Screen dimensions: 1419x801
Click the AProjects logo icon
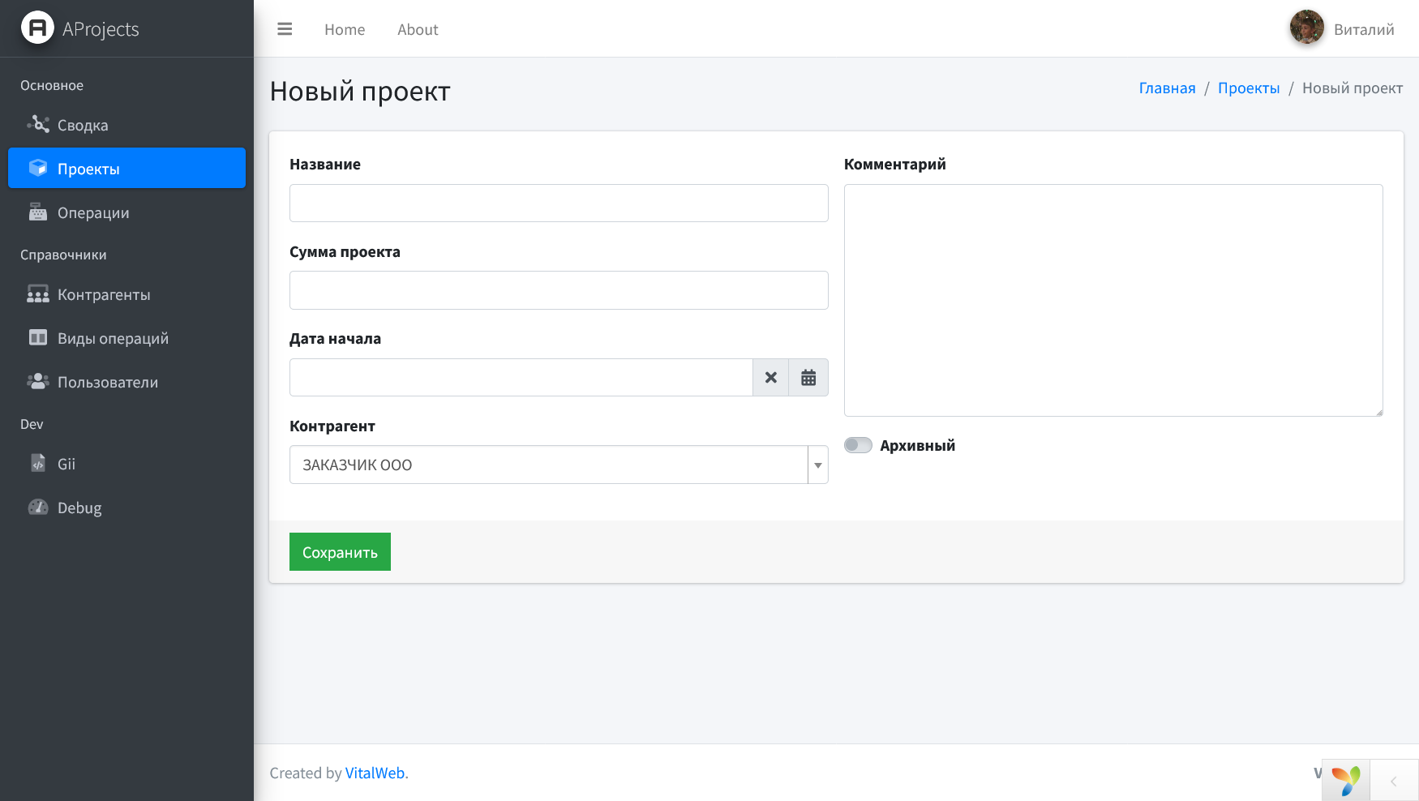(37, 28)
